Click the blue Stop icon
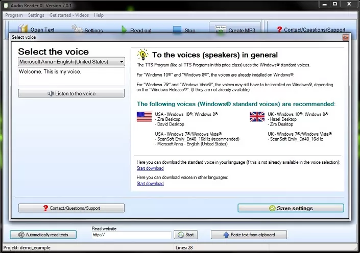This screenshot has width=360, height=253. point(176,30)
